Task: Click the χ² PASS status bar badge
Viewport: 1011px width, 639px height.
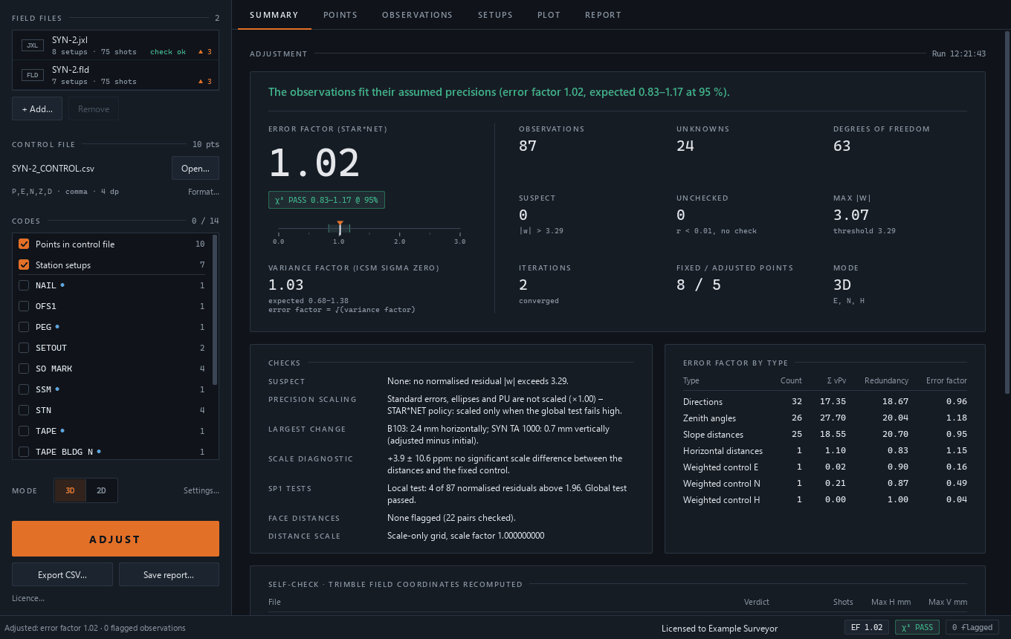Action: coord(917,627)
